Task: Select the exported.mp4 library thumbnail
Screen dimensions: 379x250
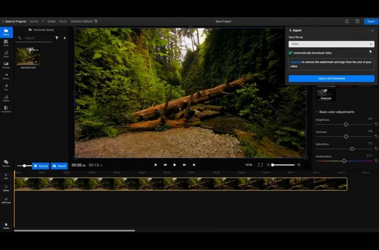Action: pos(28,56)
